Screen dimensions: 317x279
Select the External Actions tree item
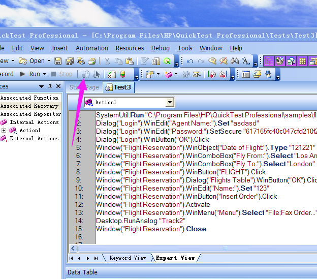[x=35, y=139]
